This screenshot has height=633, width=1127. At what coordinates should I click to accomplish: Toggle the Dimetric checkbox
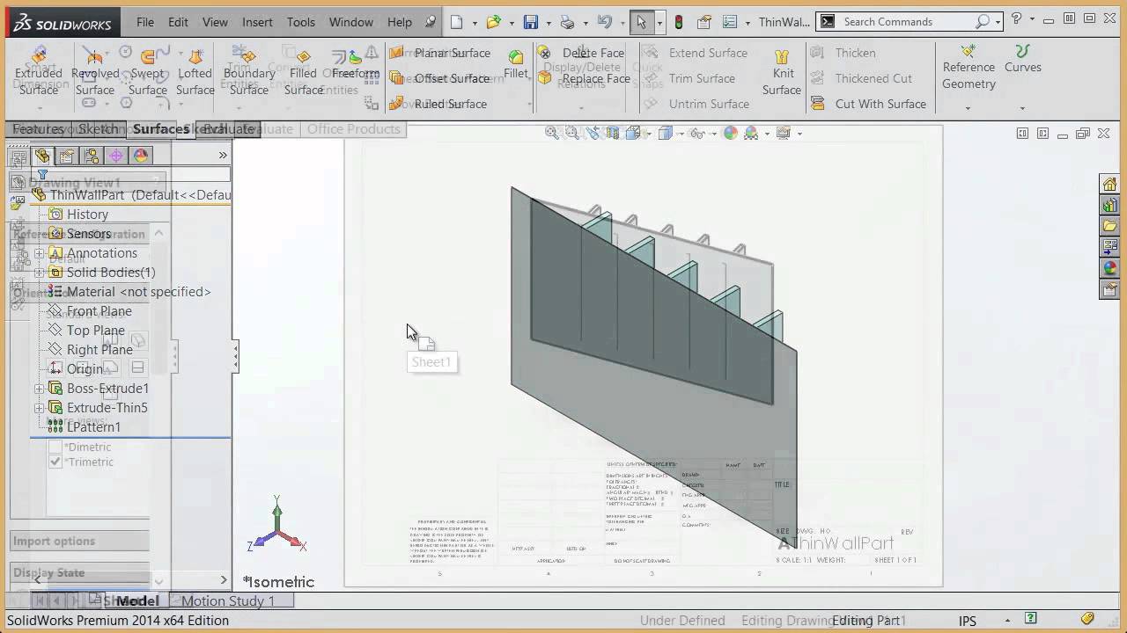pyautogui.click(x=55, y=447)
